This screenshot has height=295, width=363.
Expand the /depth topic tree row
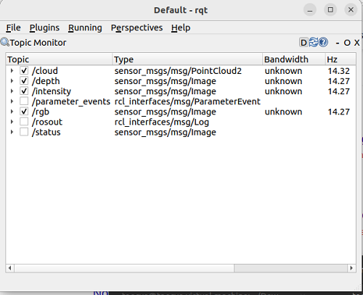click(12, 81)
